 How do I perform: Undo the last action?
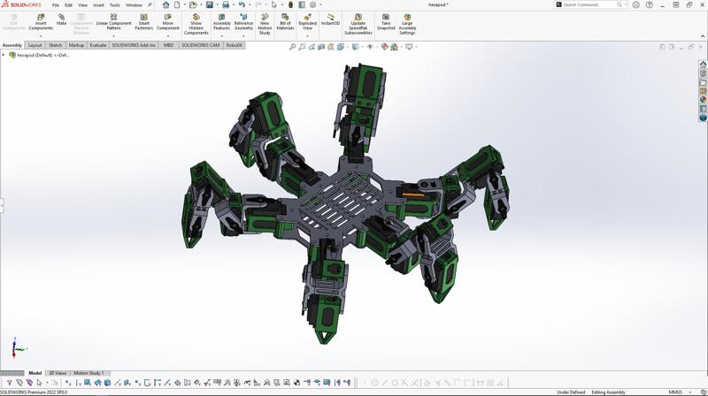(x=242, y=5)
